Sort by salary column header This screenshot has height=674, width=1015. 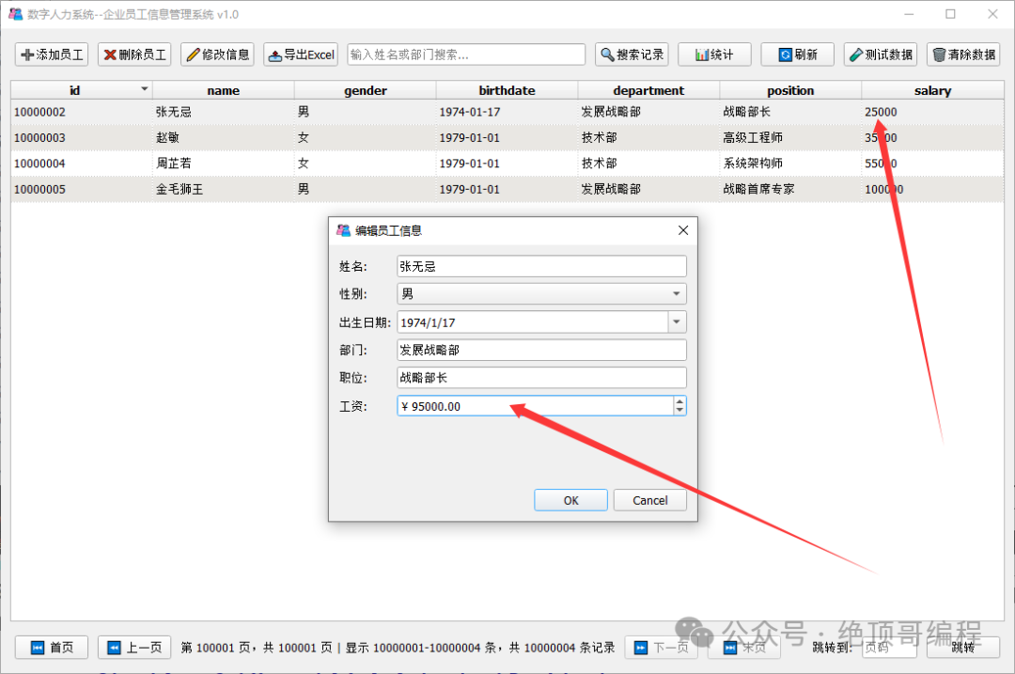point(933,90)
